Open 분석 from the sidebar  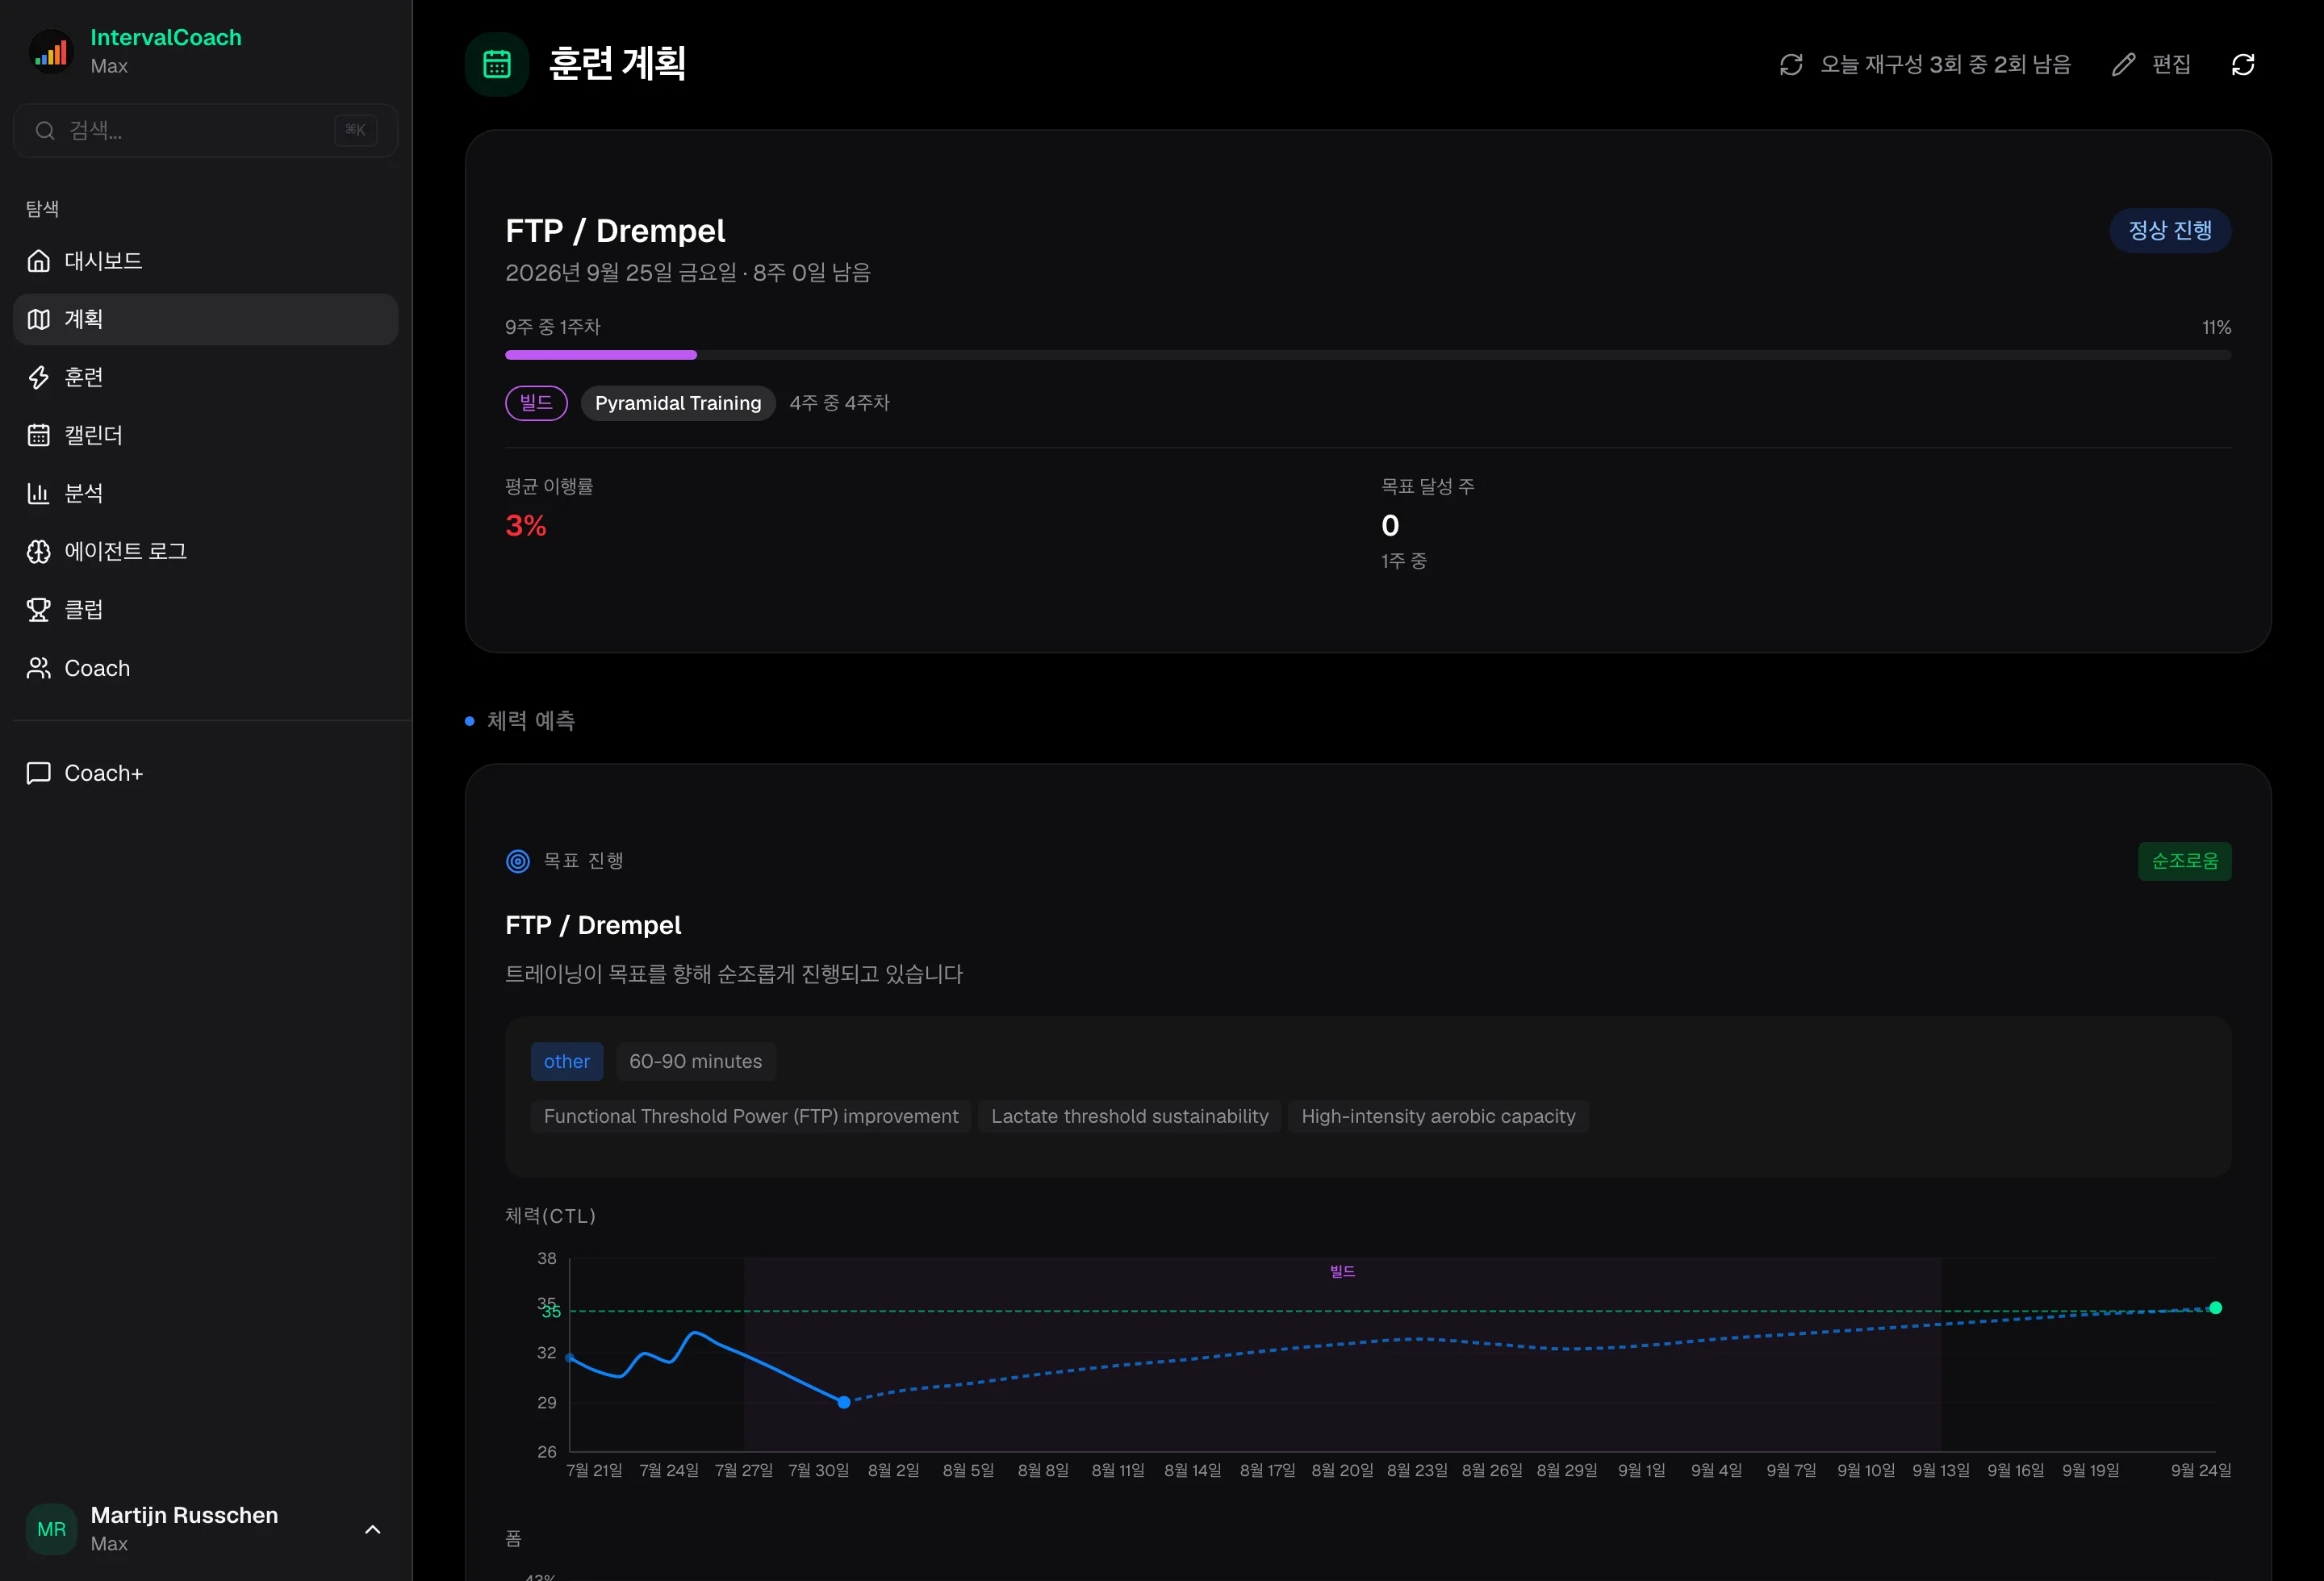click(206, 493)
